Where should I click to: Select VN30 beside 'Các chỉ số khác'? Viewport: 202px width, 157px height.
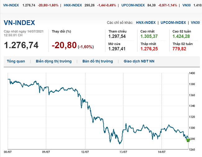195,23
